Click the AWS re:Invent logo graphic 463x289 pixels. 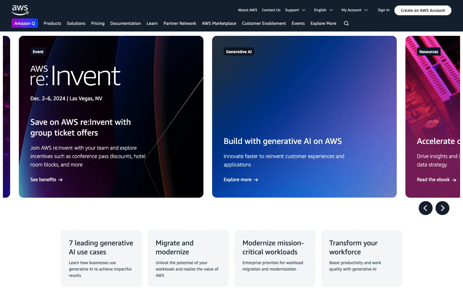[75, 76]
